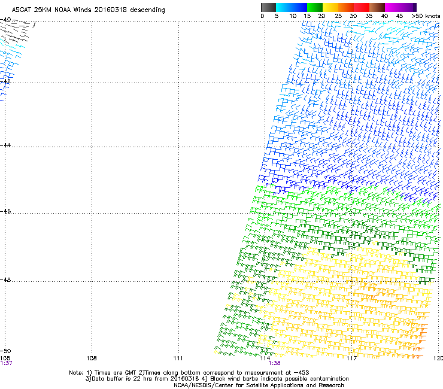This screenshot has height=389, width=443.
Task: Select the orange 25-30 knots color swatch
Action: coord(346,7)
